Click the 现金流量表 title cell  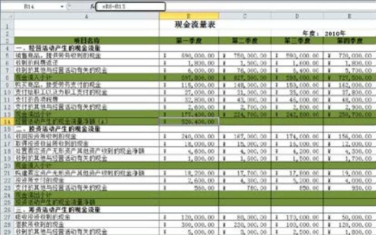tap(195, 25)
